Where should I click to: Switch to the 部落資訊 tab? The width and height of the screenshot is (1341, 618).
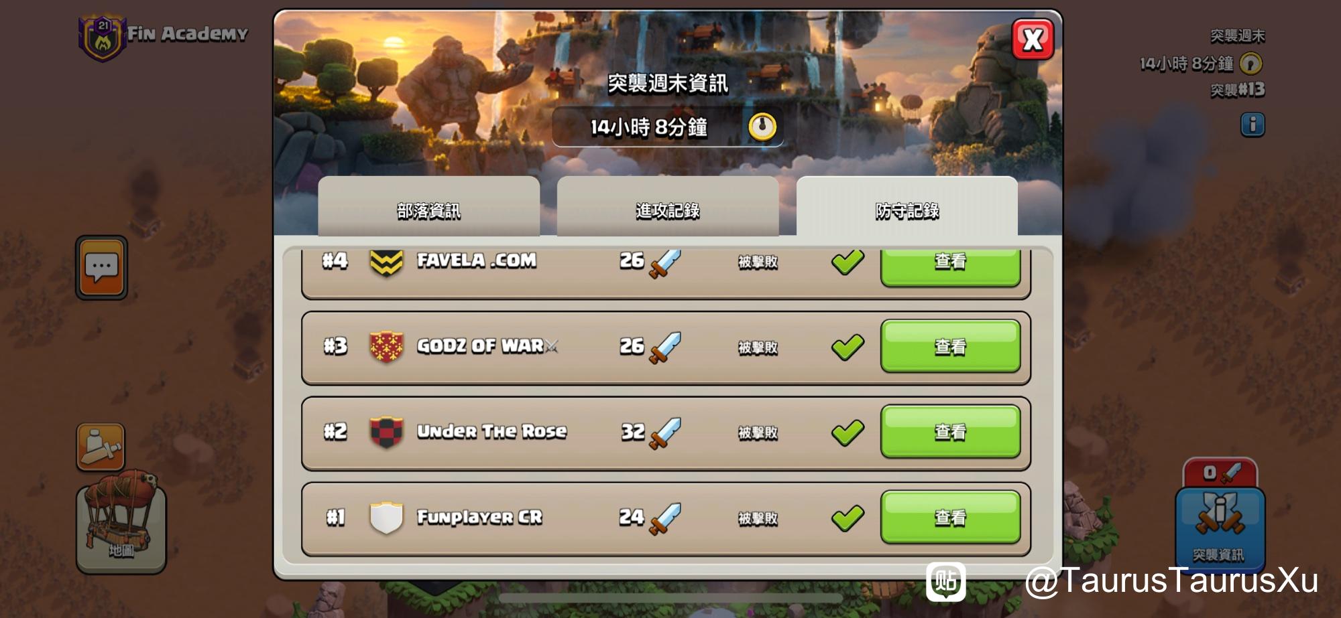(428, 208)
